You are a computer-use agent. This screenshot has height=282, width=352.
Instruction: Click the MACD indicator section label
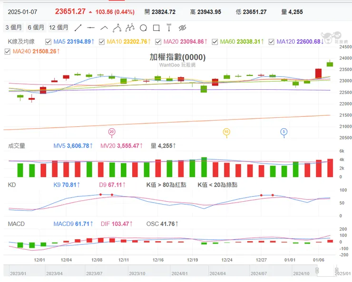point(16,224)
